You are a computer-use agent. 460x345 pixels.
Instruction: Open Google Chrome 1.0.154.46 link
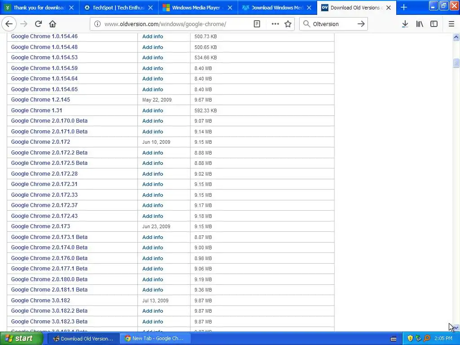44,36
